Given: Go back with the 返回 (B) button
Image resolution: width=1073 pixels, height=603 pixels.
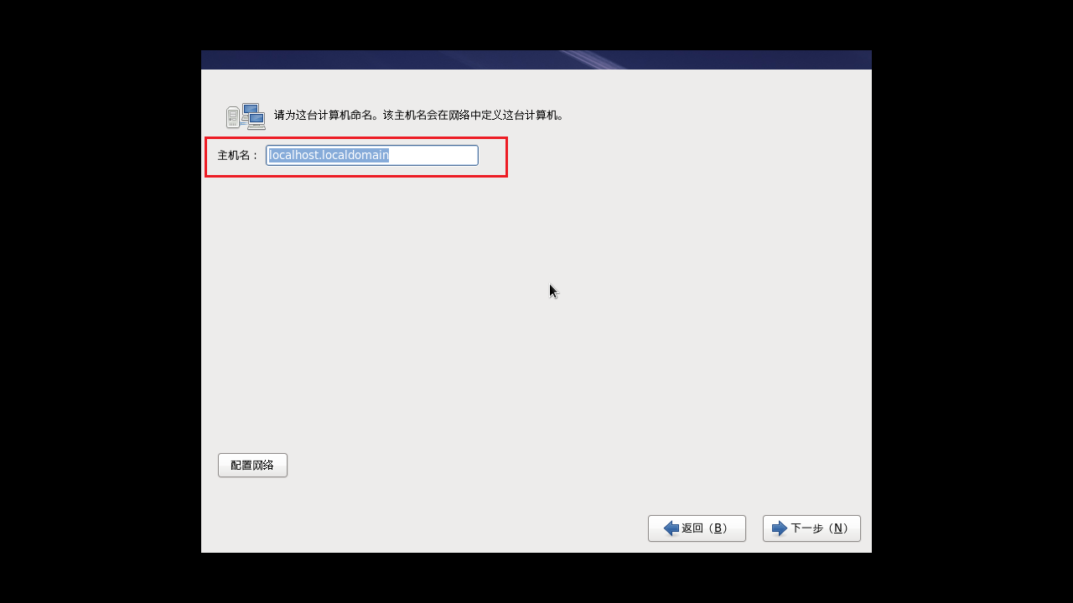Looking at the screenshot, I should 697,528.
